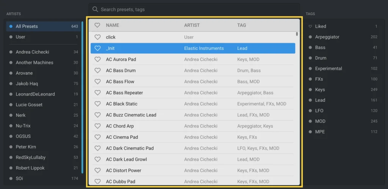Heart AC Dark Cinematic Pad row
The height and width of the screenshot is (189, 388).
pos(97,148)
